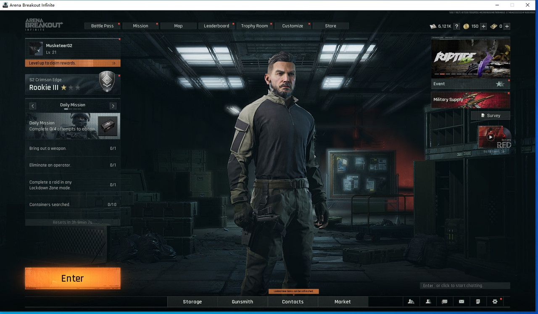Viewport: 538px width, 314px height.
Task: Add gold coins with plus button
Action: point(483,26)
